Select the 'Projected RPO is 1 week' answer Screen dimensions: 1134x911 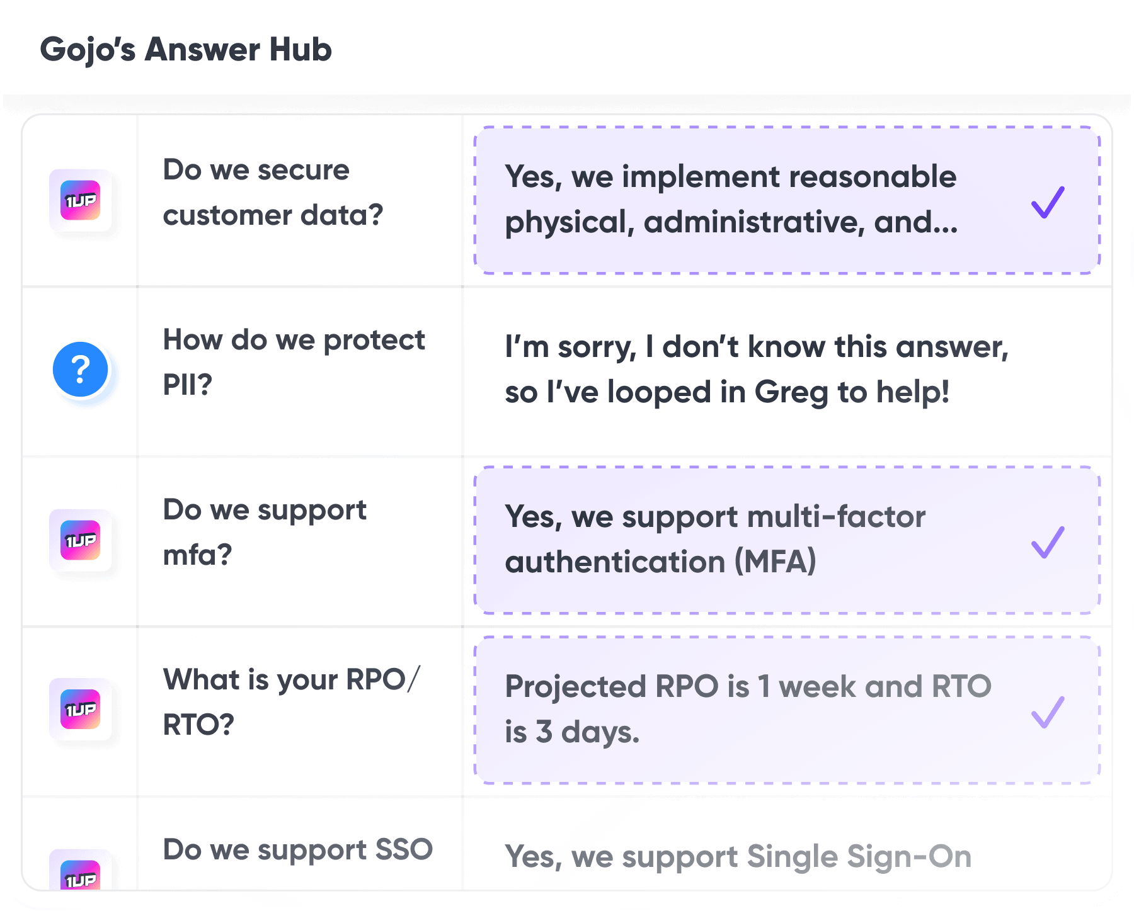point(748,710)
